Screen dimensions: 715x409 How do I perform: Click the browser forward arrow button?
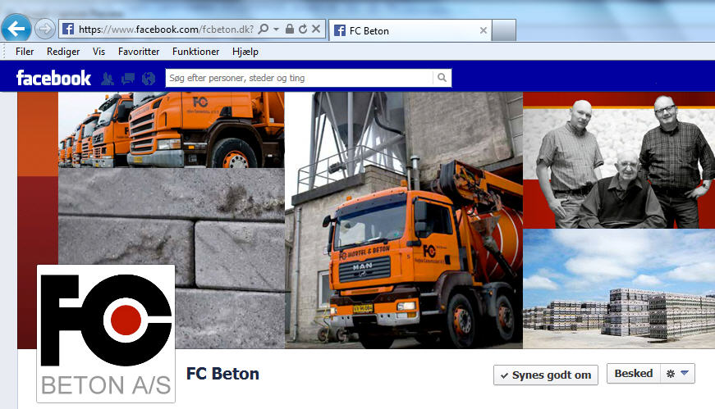pyautogui.click(x=44, y=30)
